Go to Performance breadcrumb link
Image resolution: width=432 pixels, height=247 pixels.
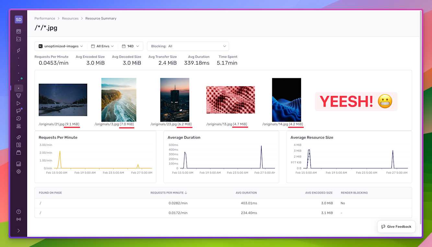45,19
